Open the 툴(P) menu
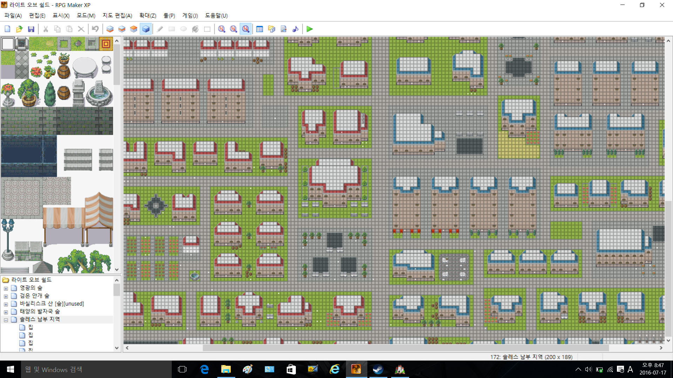The image size is (673, 378). [169, 16]
